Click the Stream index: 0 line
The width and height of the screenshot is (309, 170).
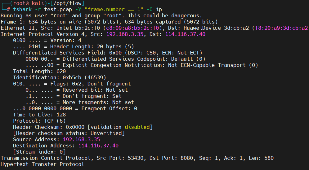click(x=39, y=152)
